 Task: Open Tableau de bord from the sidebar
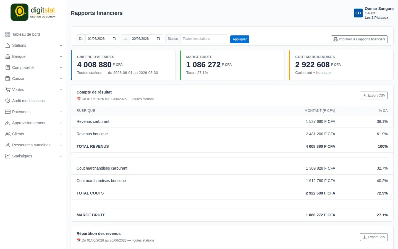(33, 34)
